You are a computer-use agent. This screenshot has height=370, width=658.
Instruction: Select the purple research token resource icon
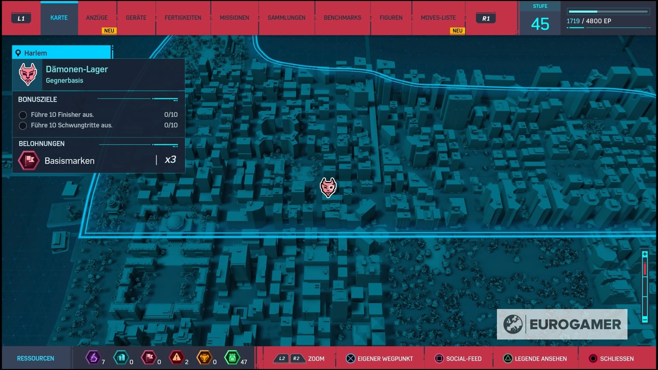pyautogui.click(x=93, y=358)
